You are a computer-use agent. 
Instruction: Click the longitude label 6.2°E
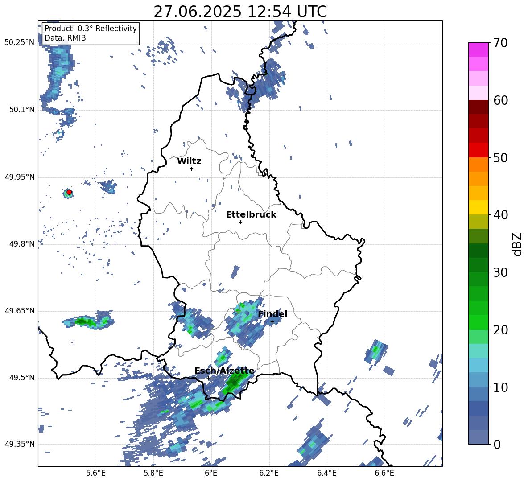click(x=269, y=473)
